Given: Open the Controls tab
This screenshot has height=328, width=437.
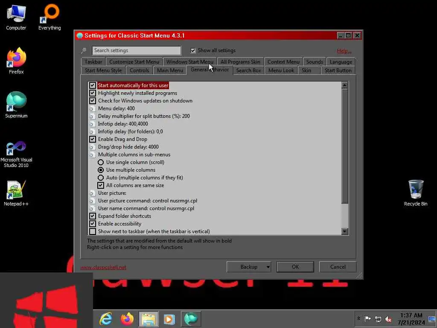Looking at the screenshot, I should (140, 70).
